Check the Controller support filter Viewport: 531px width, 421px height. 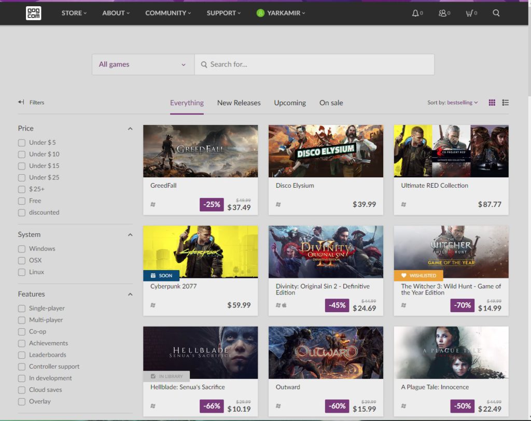coord(22,367)
